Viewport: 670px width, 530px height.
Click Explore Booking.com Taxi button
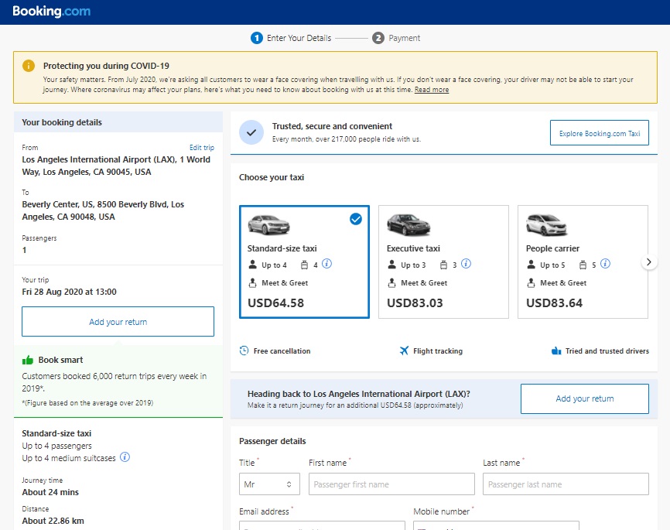tap(600, 133)
